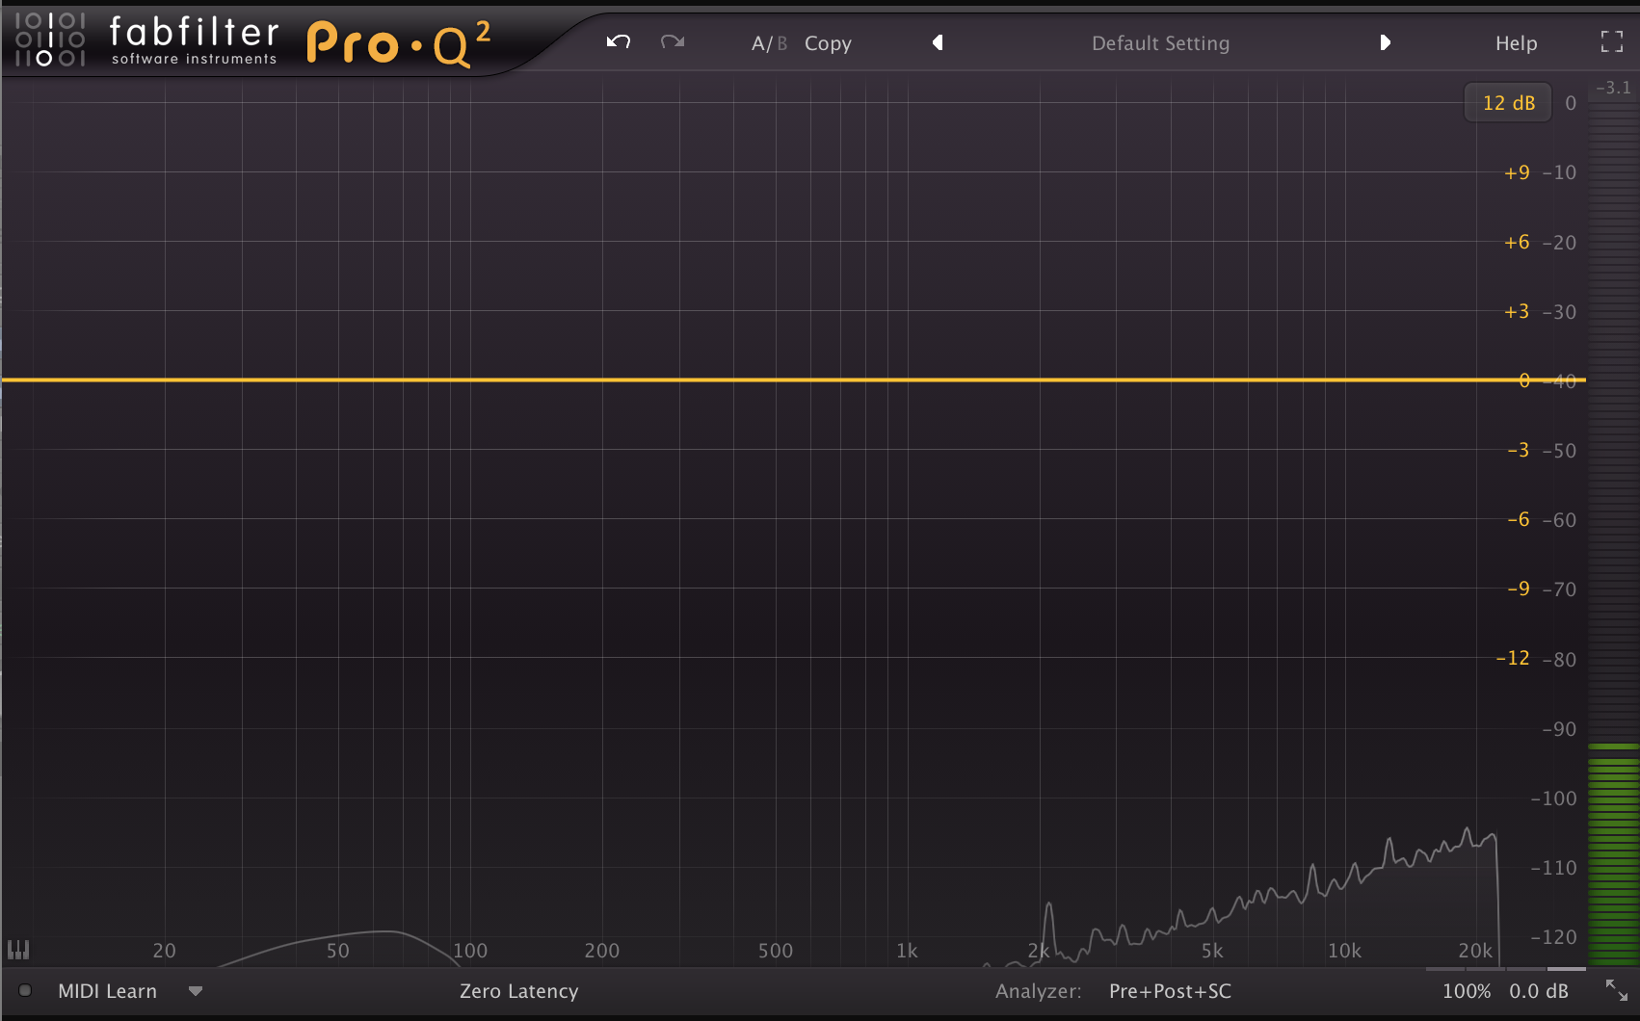Enter full screen mode via corner icon
This screenshot has height=1021, width=1640.
pos(1611,41)
